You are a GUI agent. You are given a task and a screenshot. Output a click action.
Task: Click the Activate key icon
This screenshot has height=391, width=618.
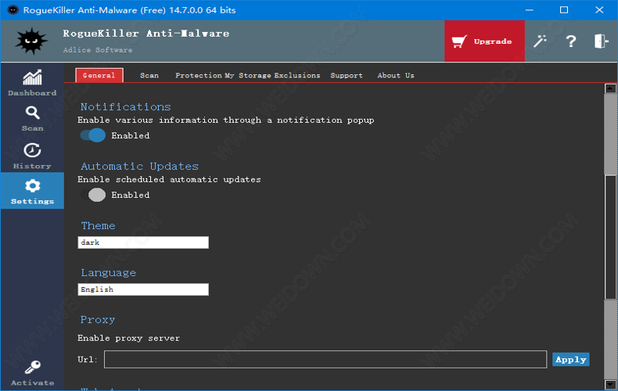(x=32, y=371)
